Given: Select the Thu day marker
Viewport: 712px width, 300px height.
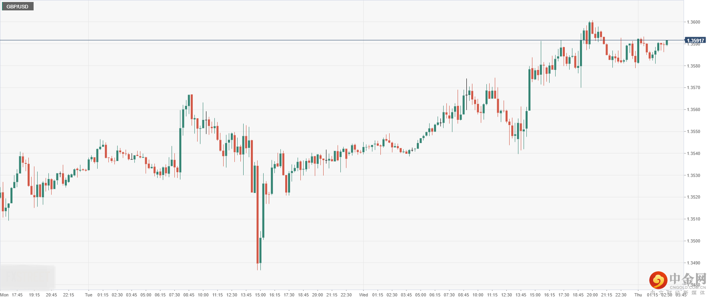Looking at the screenshot, I should 638,295.
